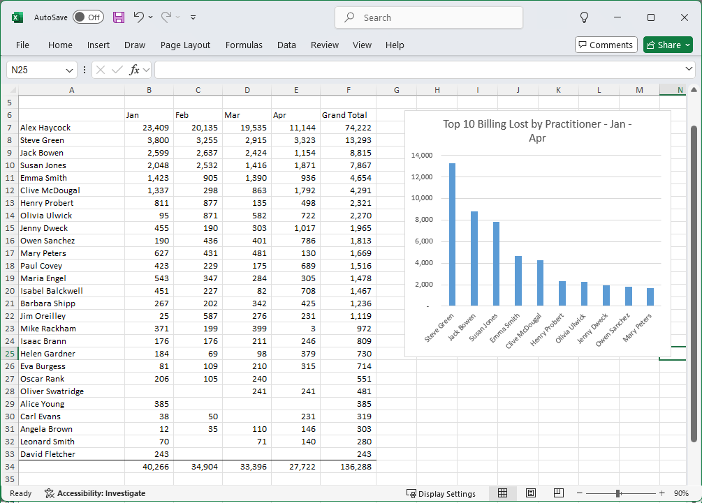The image size is (702, 503).
Task: Open the Page Layout tab
Action: [x=185, y=45]
